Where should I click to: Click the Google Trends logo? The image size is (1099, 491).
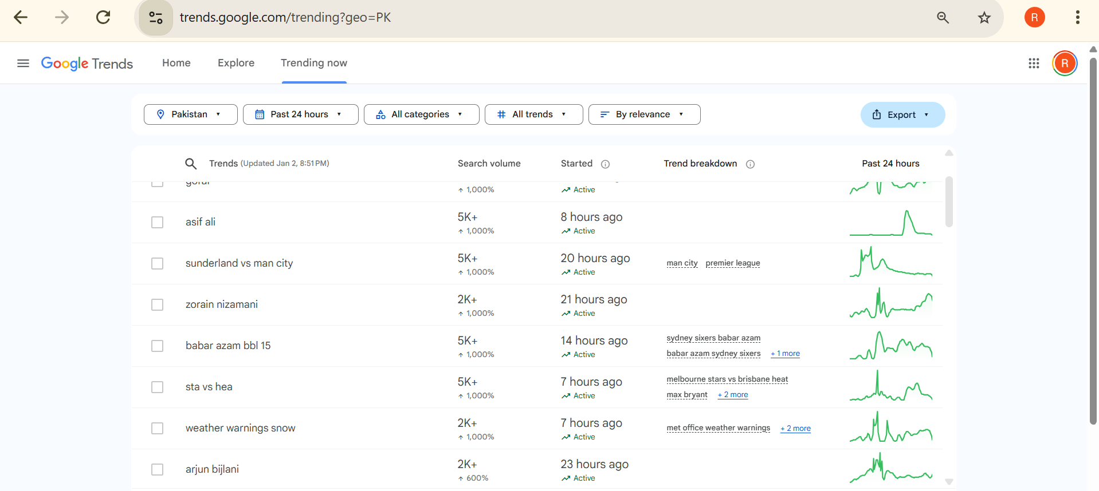point(87,64)
